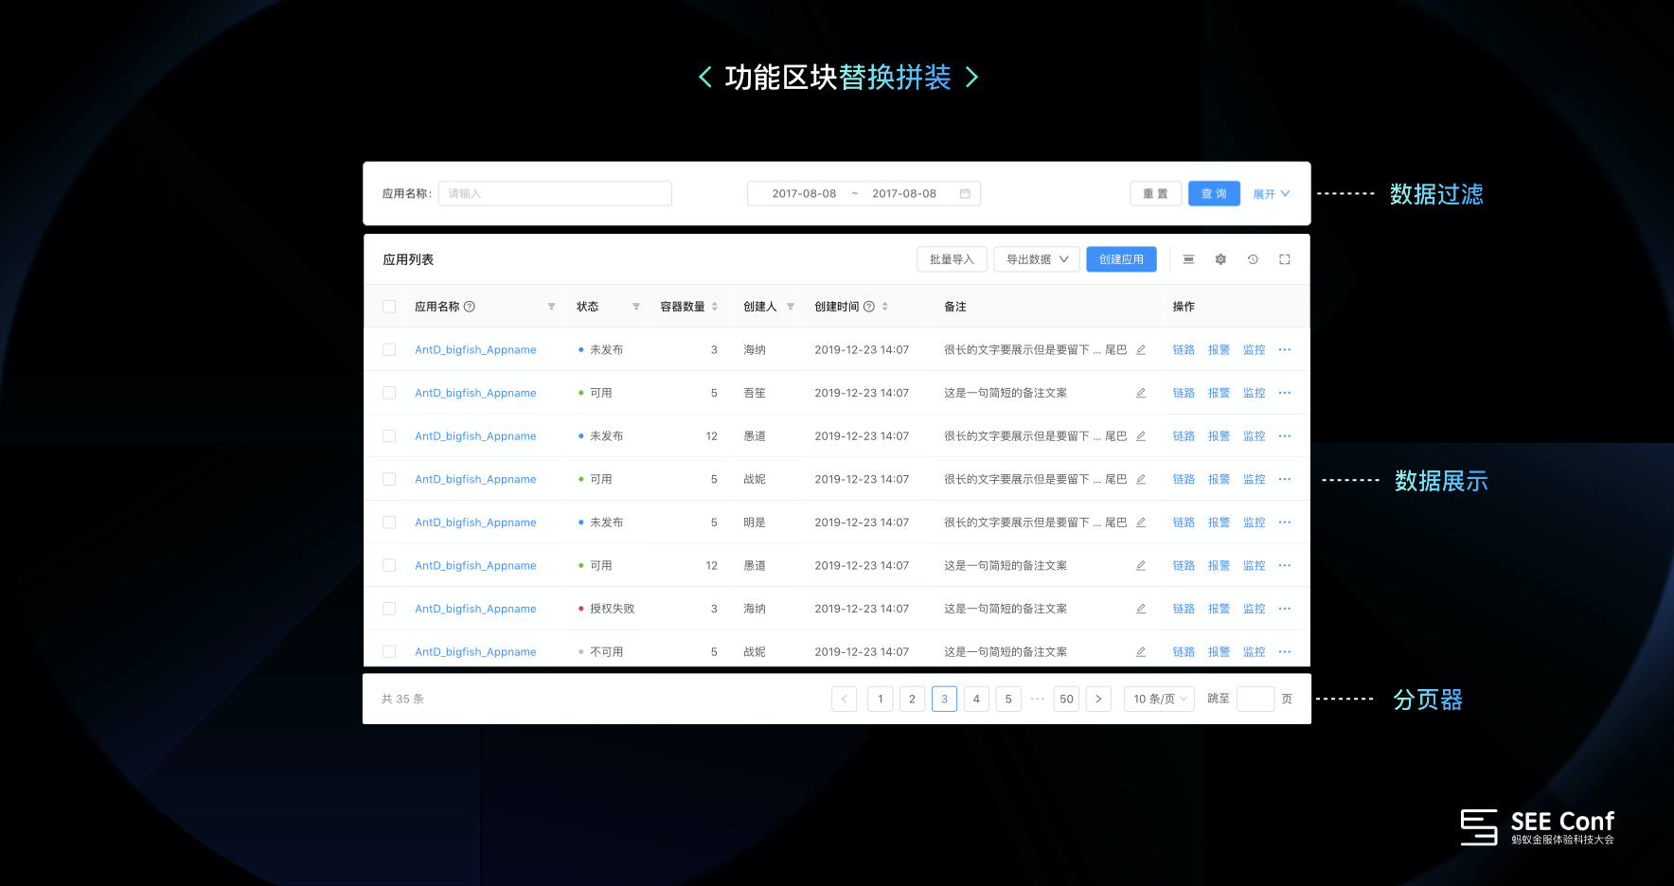This screenshot has width=1674, height=886.
Task: Open table column settings gear
Action: (x=1220, y=259)
